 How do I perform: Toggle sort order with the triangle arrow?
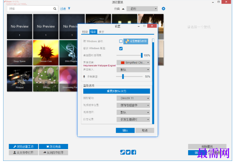pos(123,9)
